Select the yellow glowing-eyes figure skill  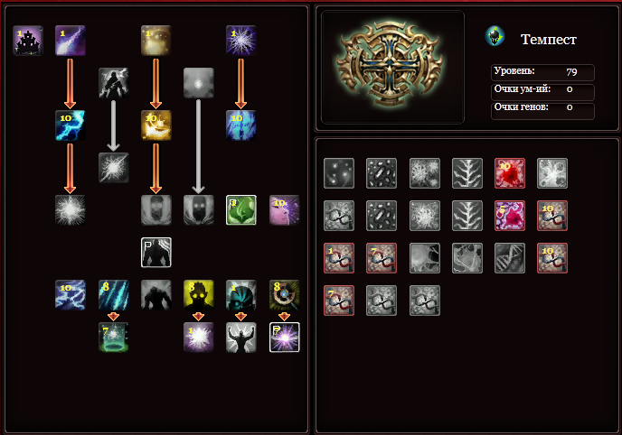pyautogui.click(x=198, y=295)
